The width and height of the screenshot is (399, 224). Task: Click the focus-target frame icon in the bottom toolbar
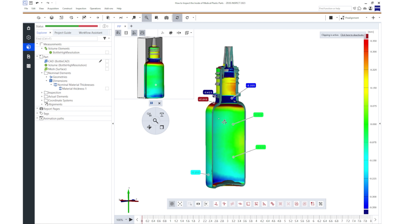180,204
